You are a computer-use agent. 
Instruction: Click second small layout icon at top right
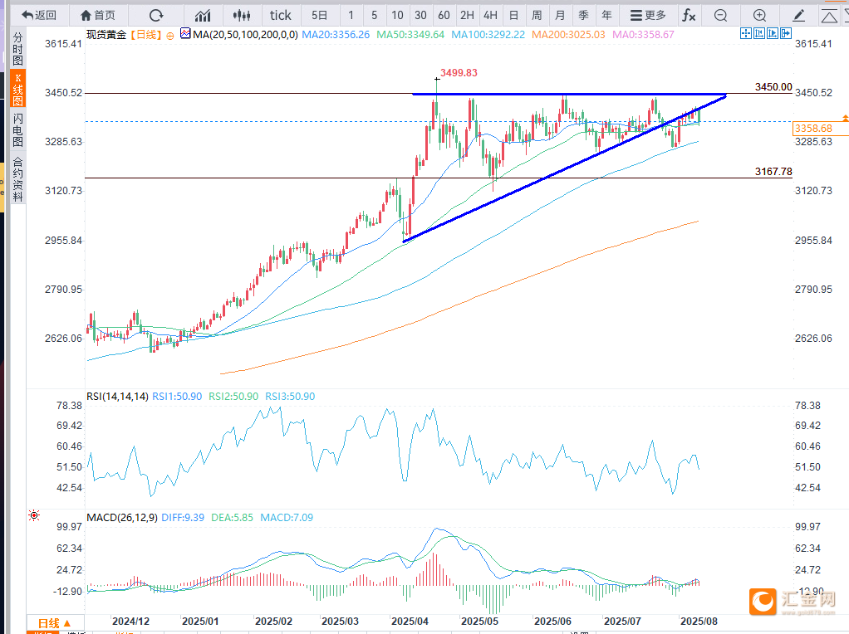[759, 33]
